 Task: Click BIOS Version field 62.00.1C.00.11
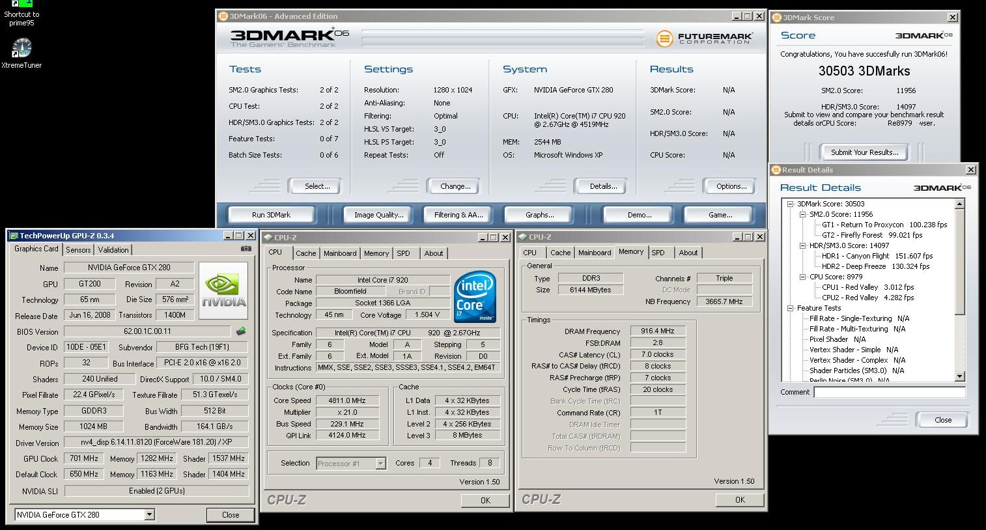[148, 331]
